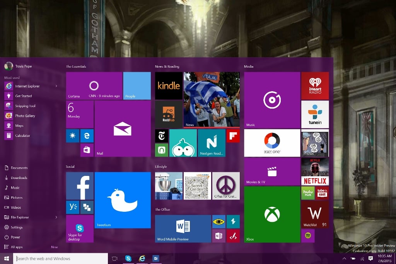The width and height of the screenshot is (396, 264).
Task: Launch the Spotify tile
Action: (308, 236)
